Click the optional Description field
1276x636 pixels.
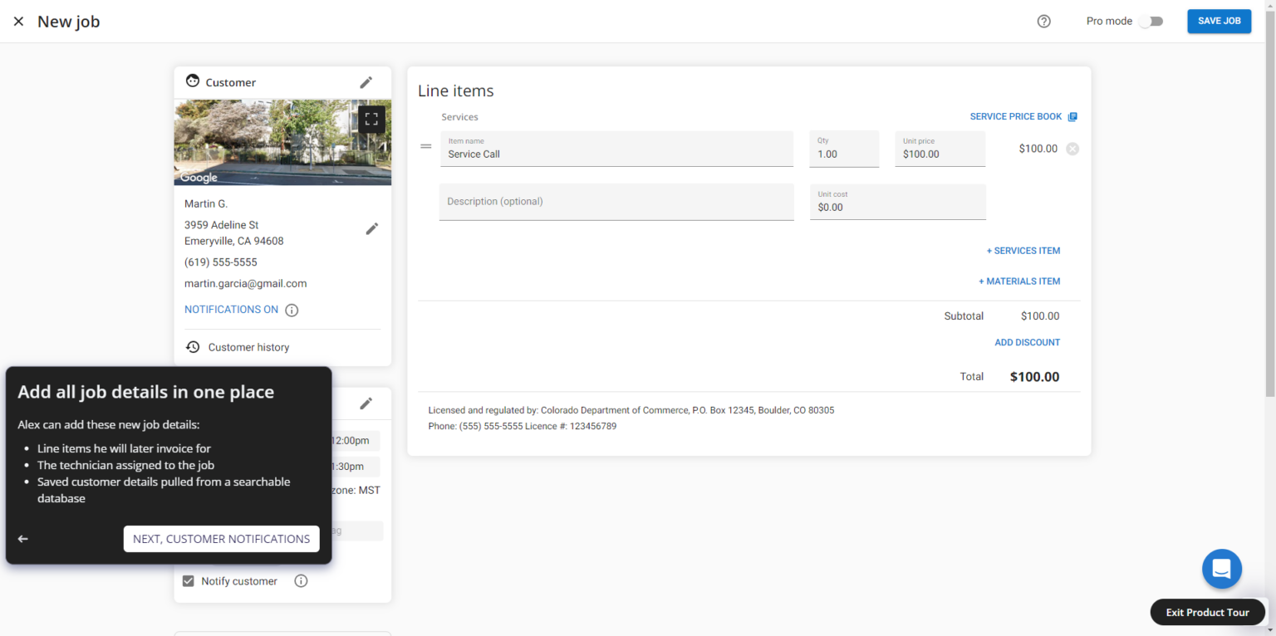pos(616,201)
